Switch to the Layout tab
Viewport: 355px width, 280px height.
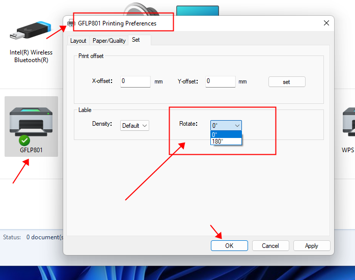pos(78,40)
